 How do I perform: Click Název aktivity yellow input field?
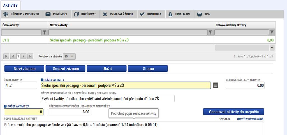pyautogui.click(x=126, y=85)
